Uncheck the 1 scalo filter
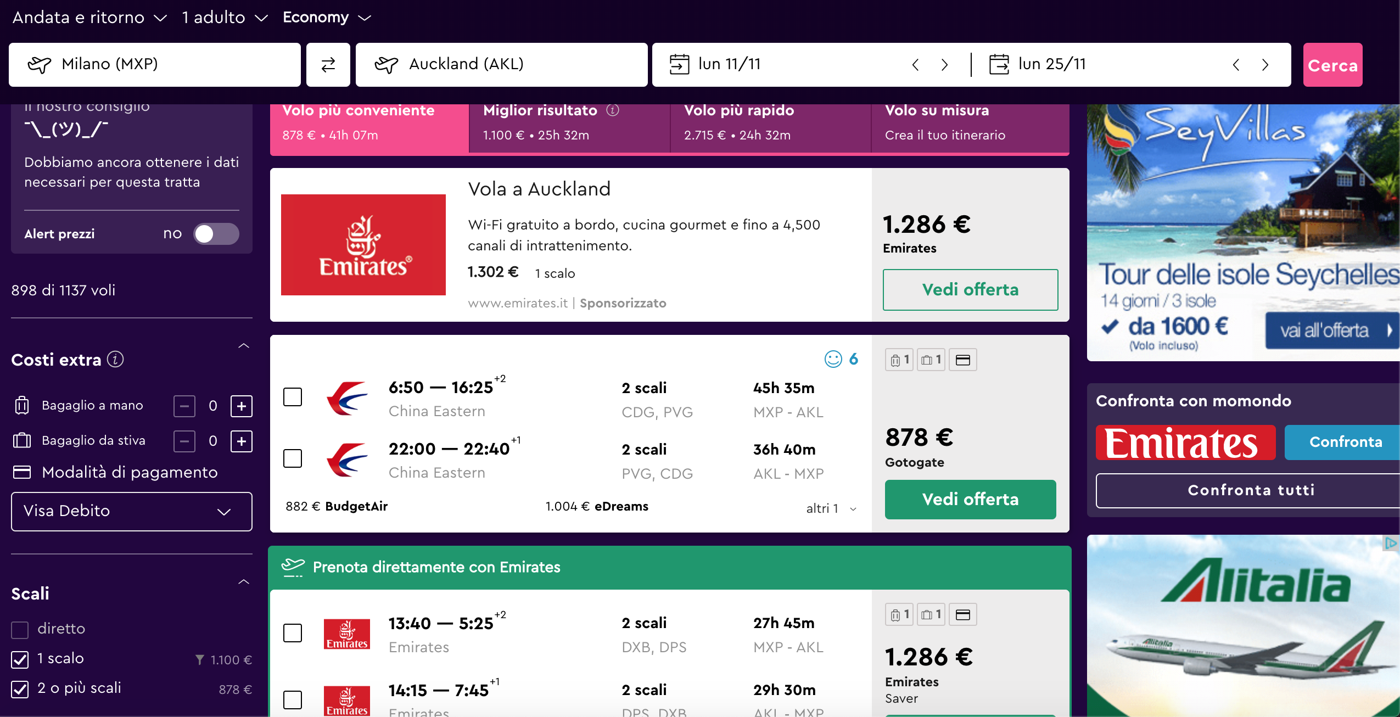 tap(20, 659)
